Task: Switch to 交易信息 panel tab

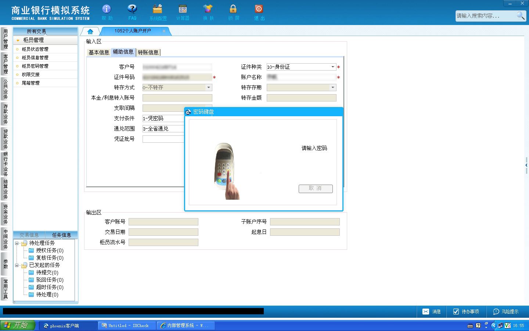Action: 29,235
